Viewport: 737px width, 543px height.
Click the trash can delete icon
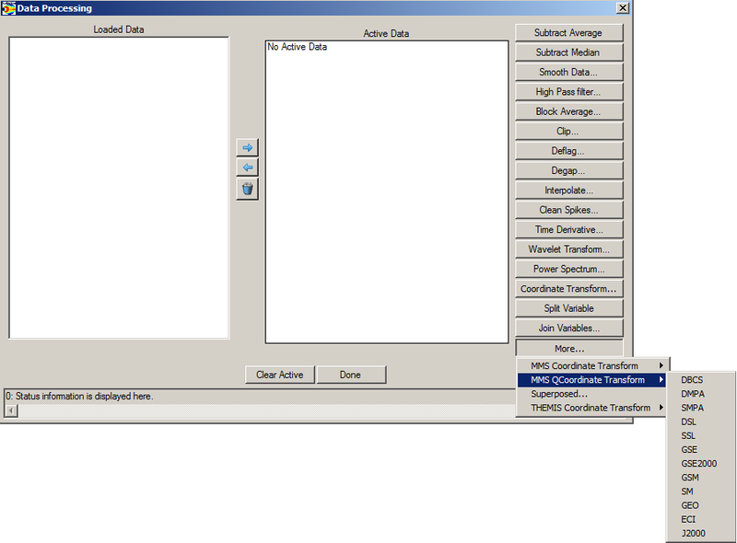[247, 189]
